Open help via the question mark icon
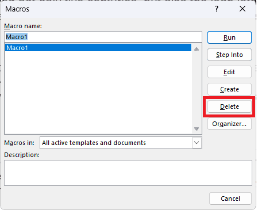258x210 pixels. click(x=217, y=9)
